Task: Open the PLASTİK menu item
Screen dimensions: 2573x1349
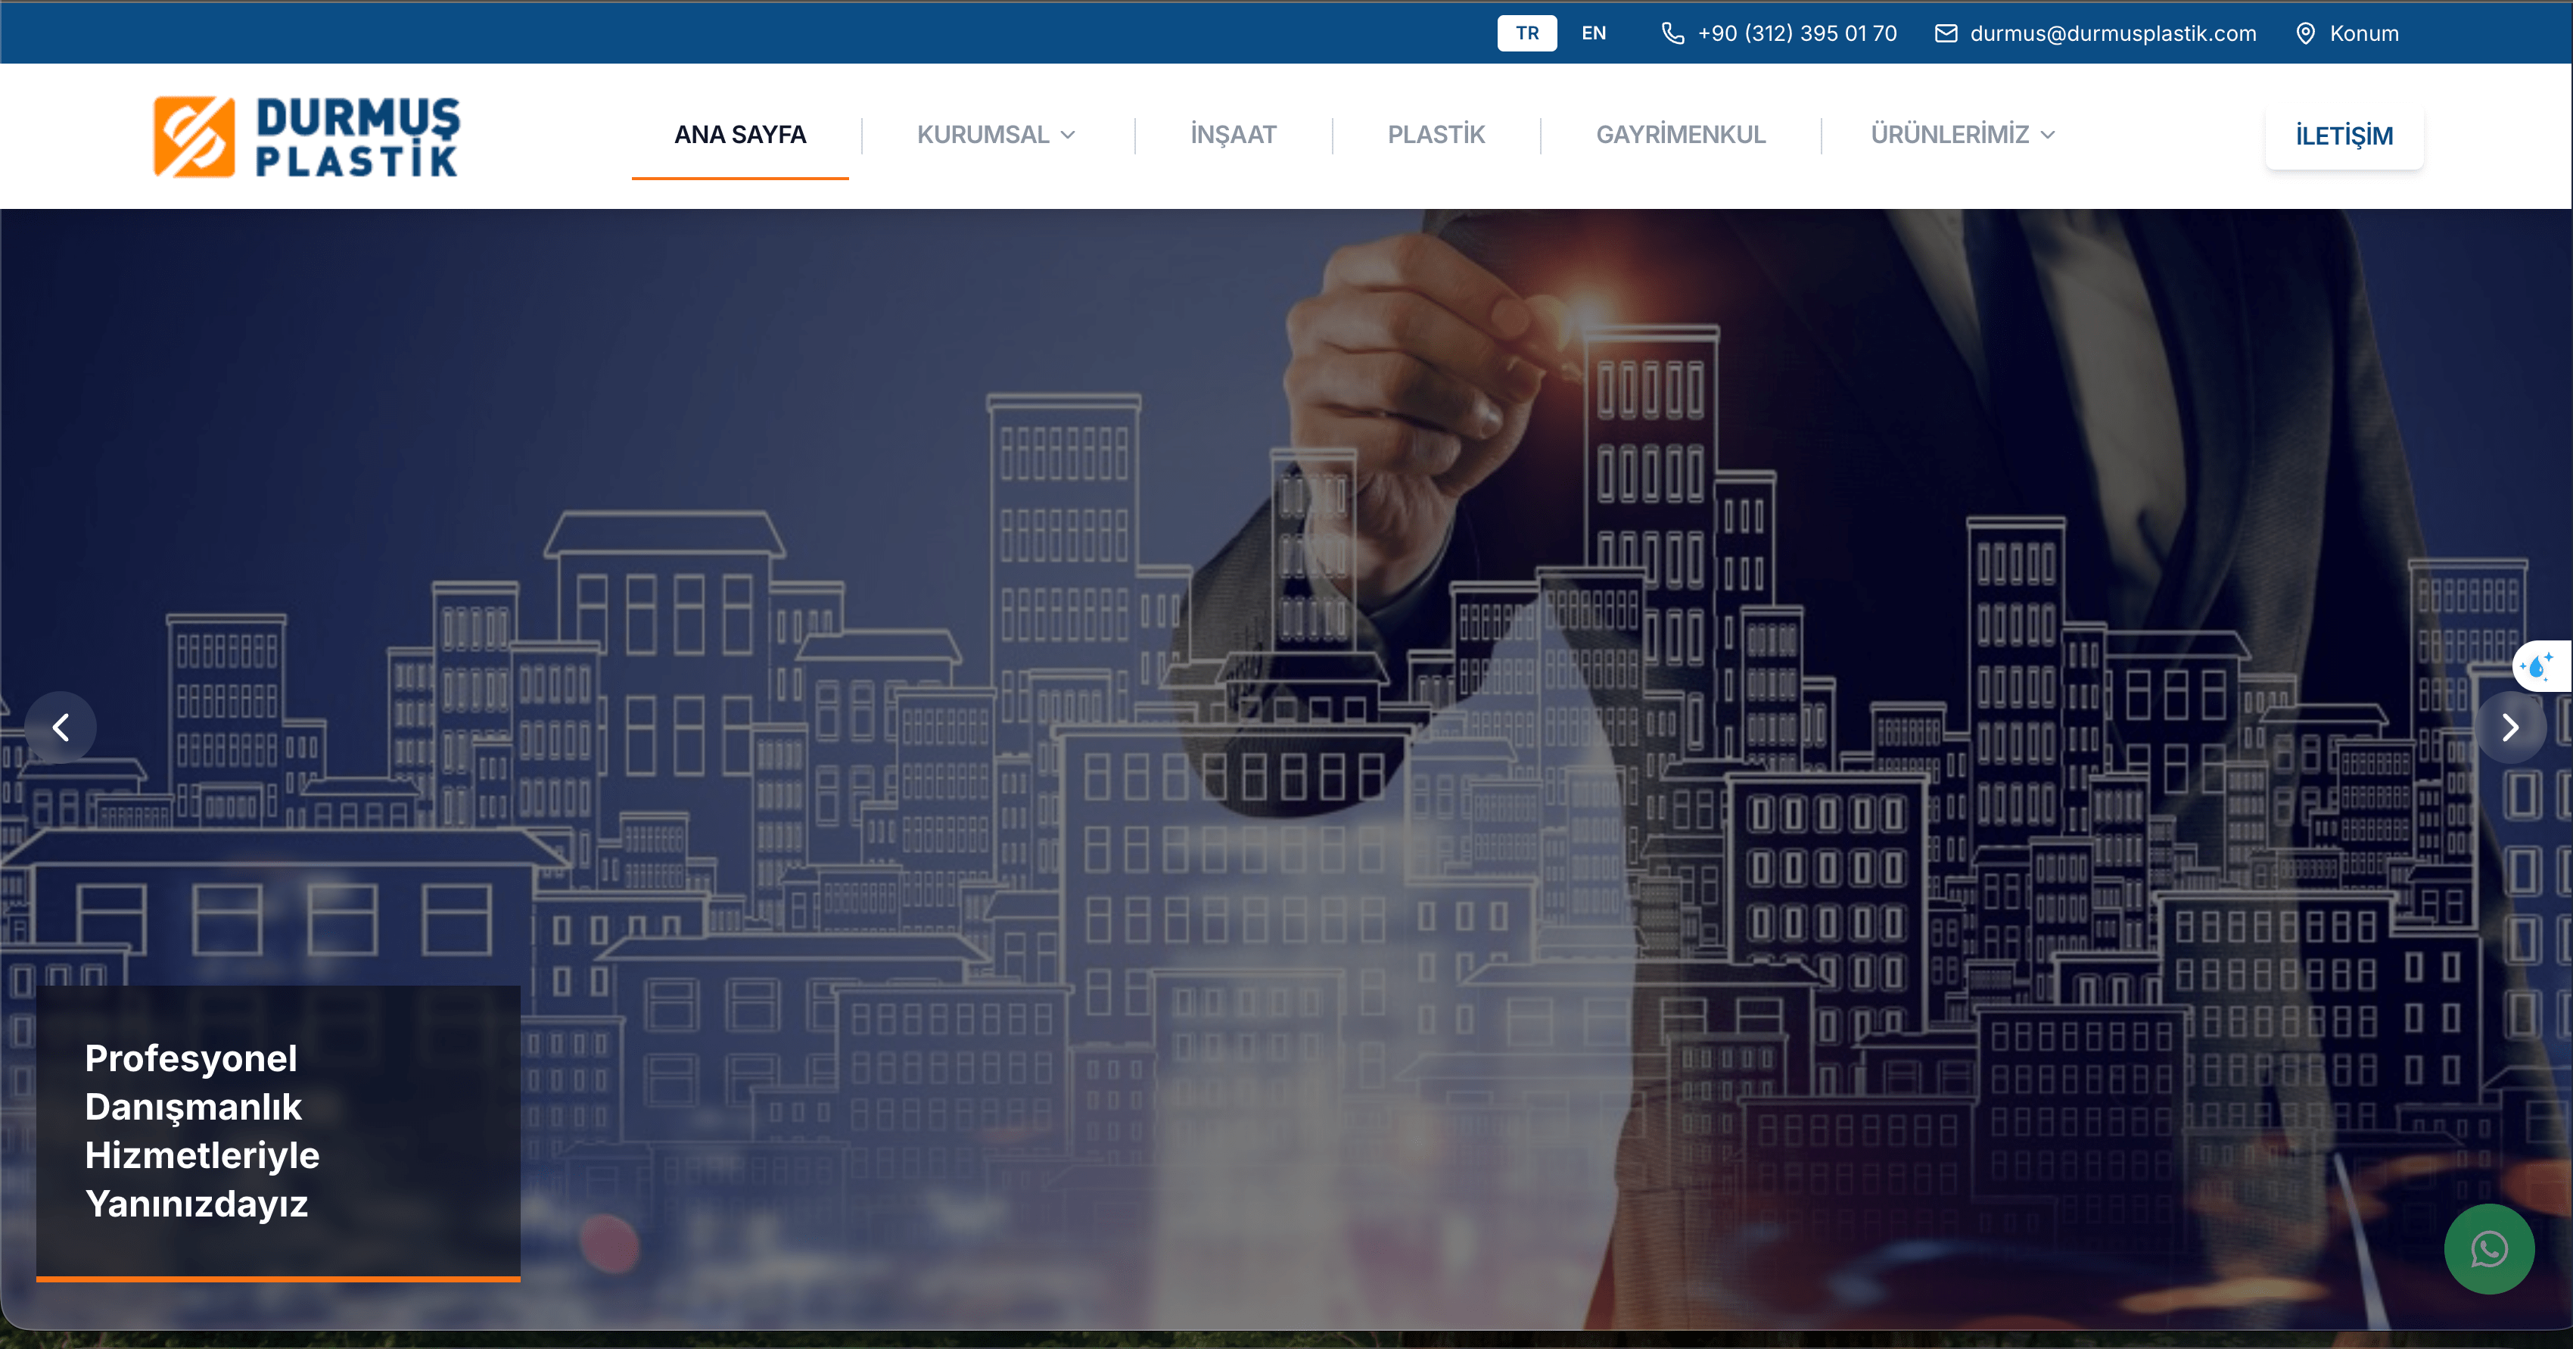Action: pyautogui.click(x=1436, y=135)
